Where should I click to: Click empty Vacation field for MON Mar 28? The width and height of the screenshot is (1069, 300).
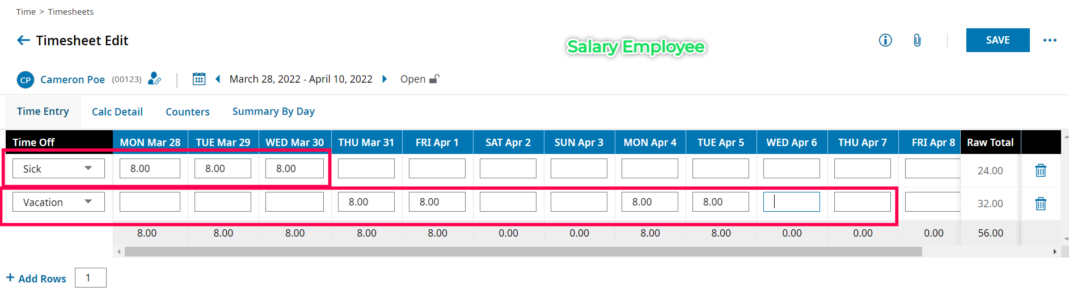(x=150, y=202)
